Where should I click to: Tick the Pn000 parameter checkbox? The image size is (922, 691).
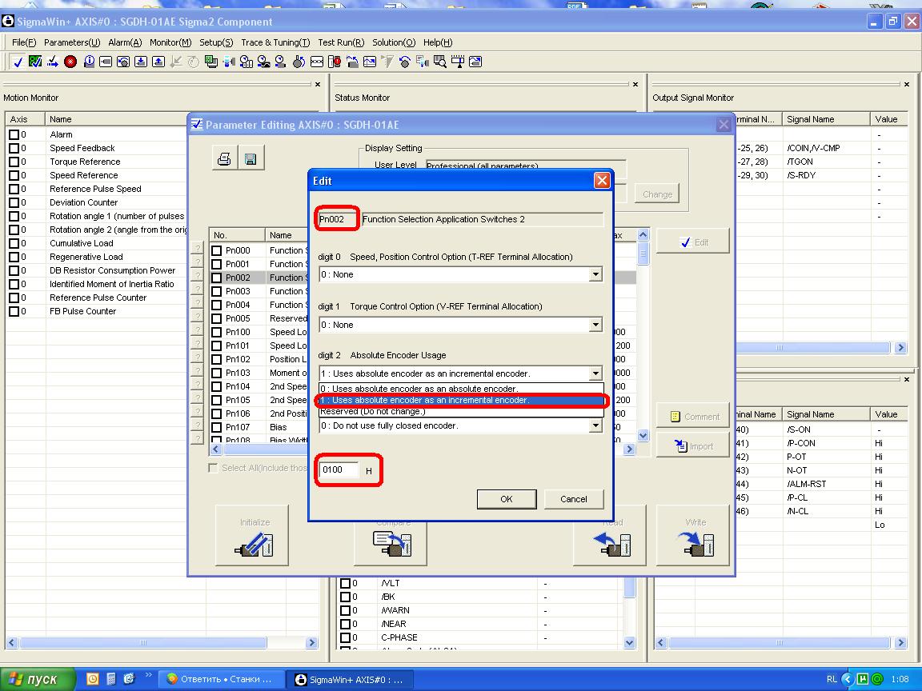pos(217,250)
